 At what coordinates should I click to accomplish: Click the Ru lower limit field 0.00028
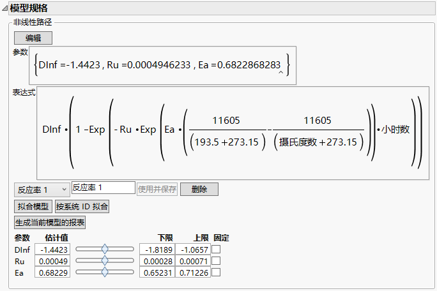point(157,261)
